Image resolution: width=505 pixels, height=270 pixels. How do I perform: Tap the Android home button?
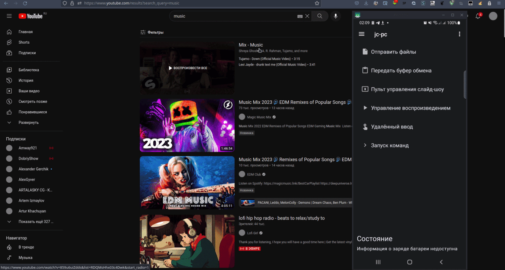(409, 262)
